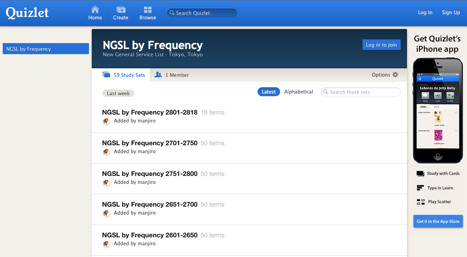Click the Type in Learn icon
The width and height of the screenshot is (467, 257).
coord(420,188)
